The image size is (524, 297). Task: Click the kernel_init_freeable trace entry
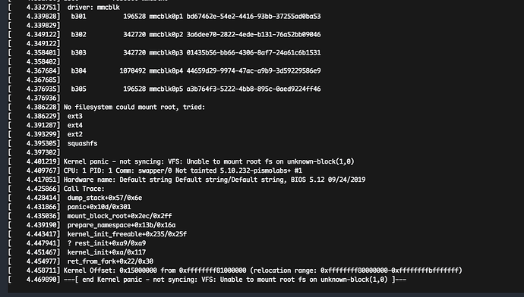(x=127, y=234)
